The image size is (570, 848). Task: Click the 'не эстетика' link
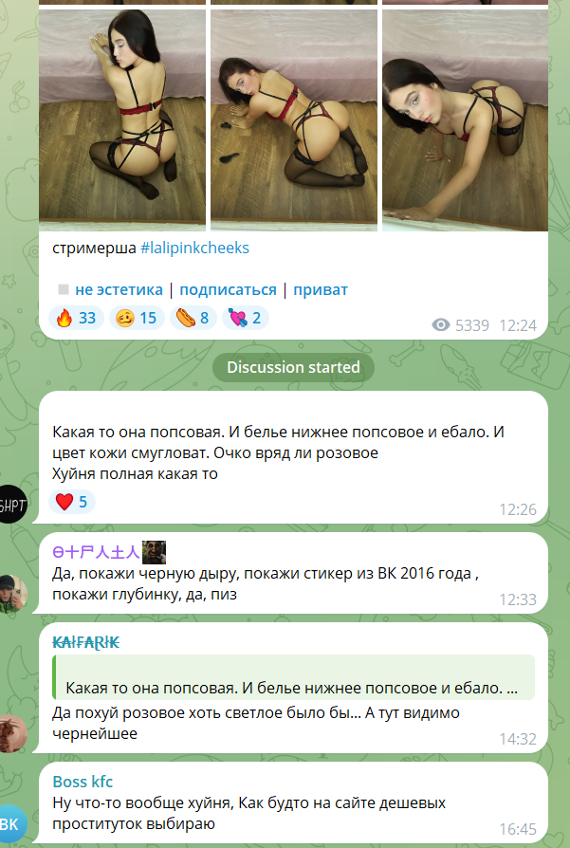(119, 290)
